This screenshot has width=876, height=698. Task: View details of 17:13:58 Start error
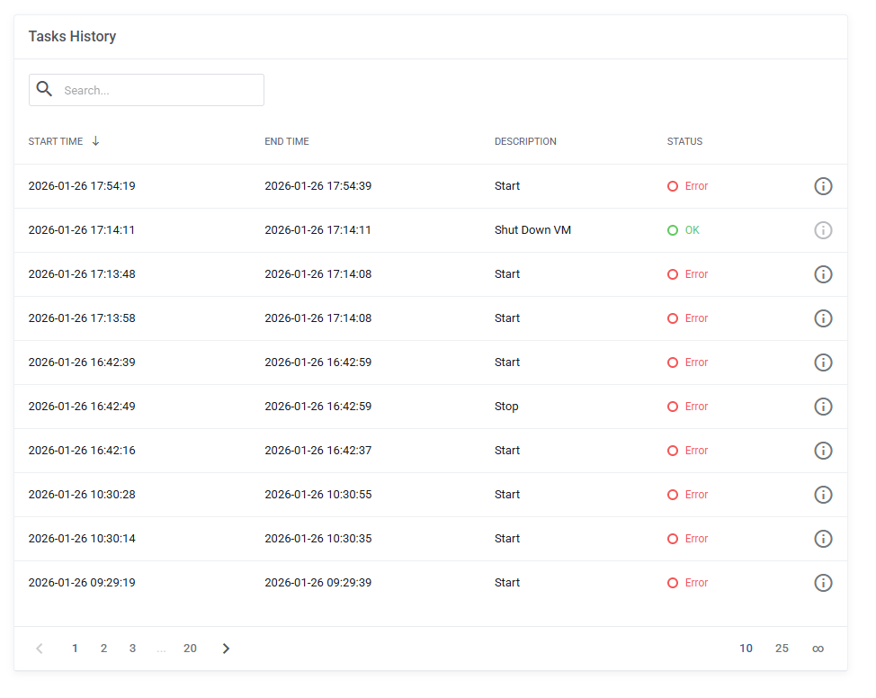click(823, 318)
